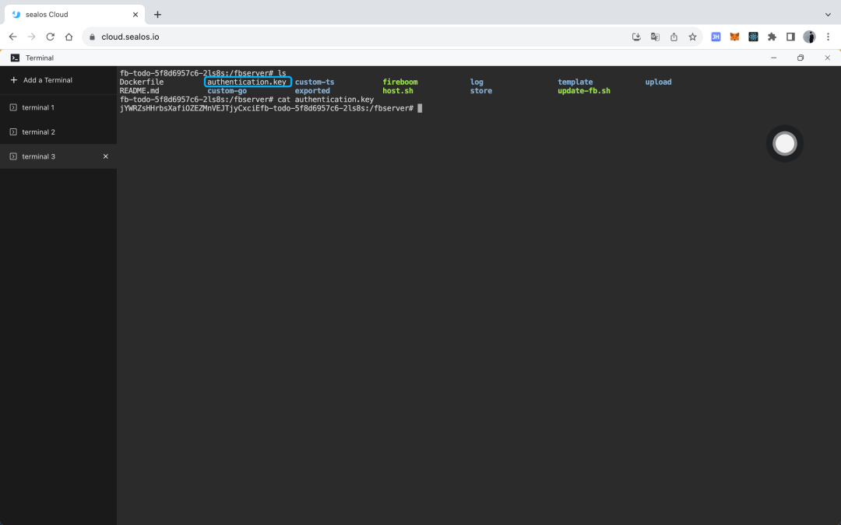Image resolution: width=841 pixels, height=525 pixels.
Task: Click the authentication.key file name in listing
Action: click(247, 82)
